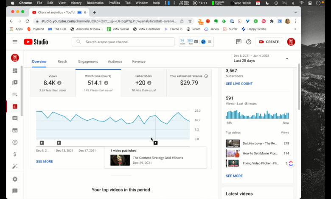Click the blue circular extension widget icon
Image resolution: width=331 pixels, height=199 pixels.
pos(203,41)
